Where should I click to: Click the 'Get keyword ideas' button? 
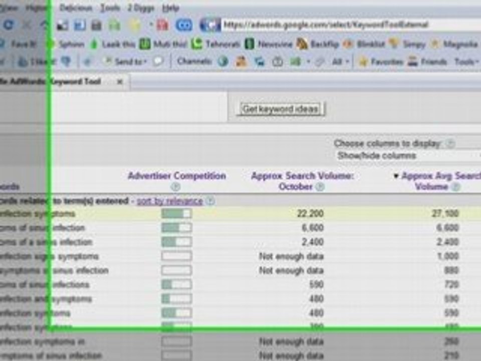coord(280,109)
